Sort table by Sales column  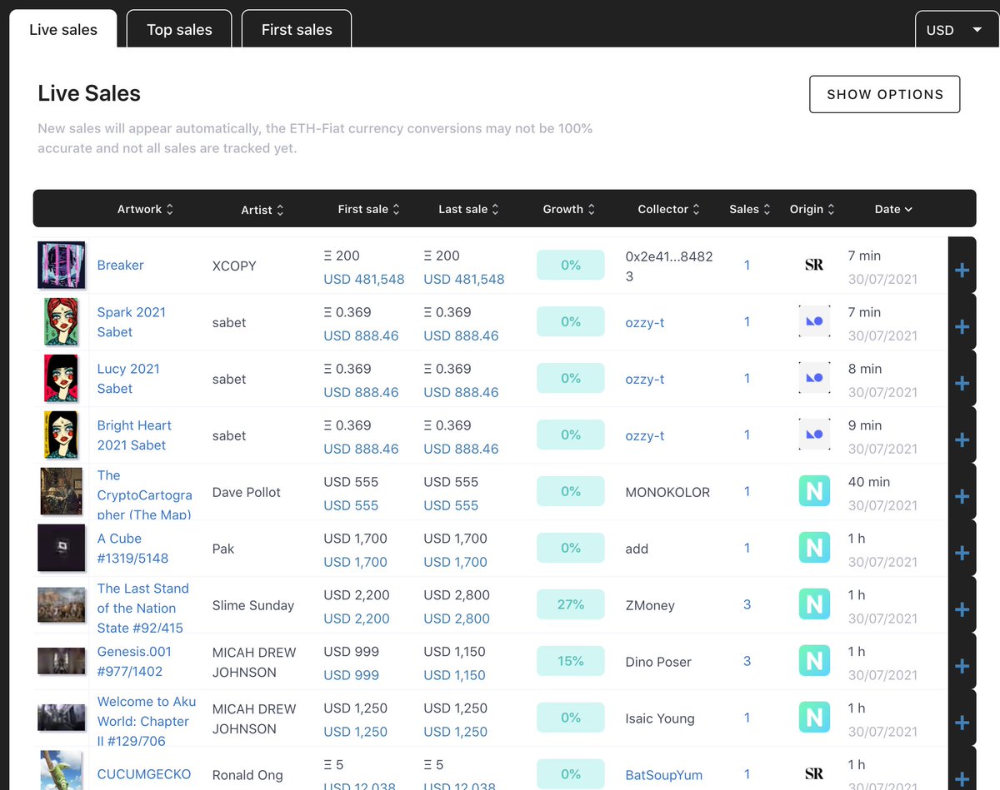click(750, 209)
